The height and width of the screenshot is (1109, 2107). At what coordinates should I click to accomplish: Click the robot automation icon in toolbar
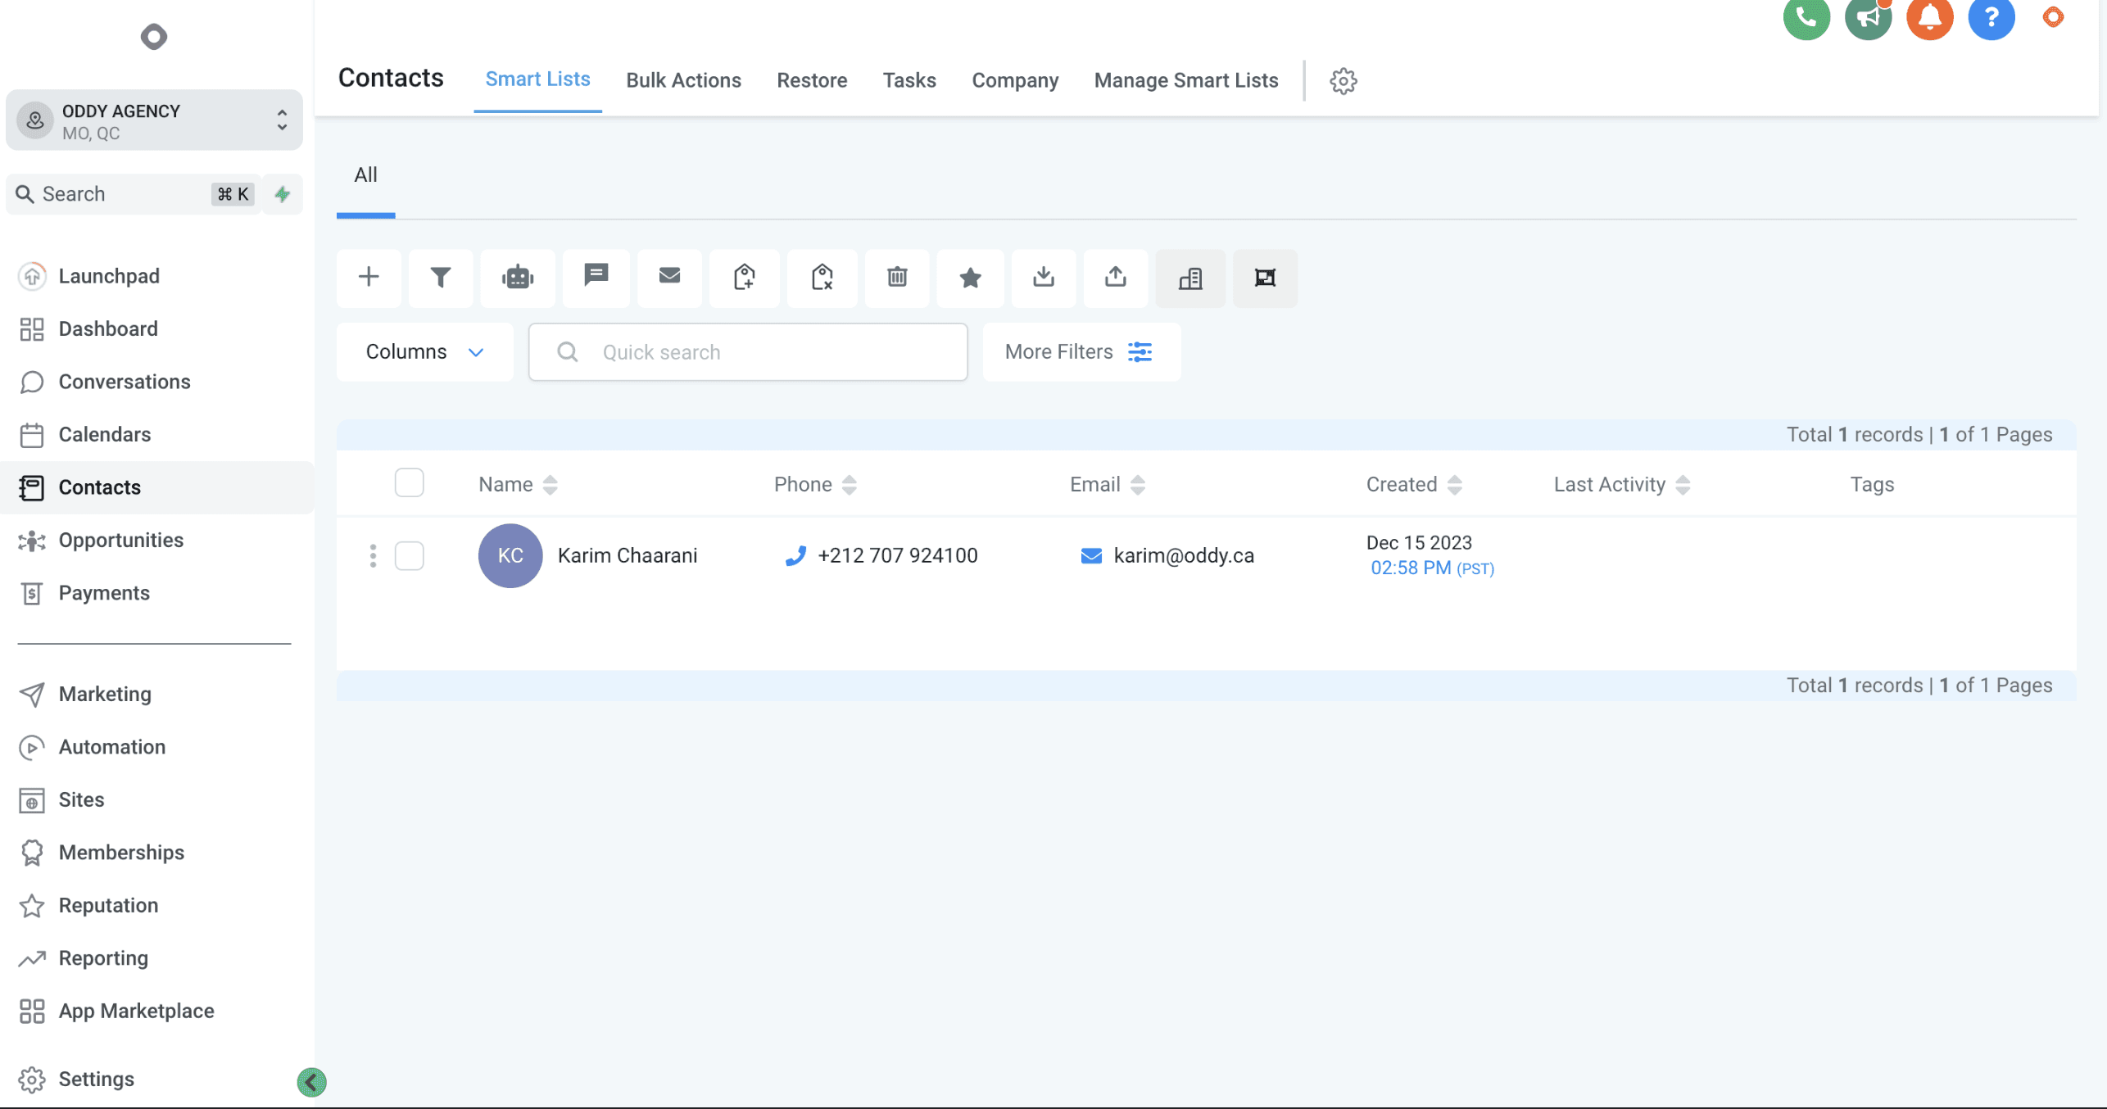(x=518, y=278)
